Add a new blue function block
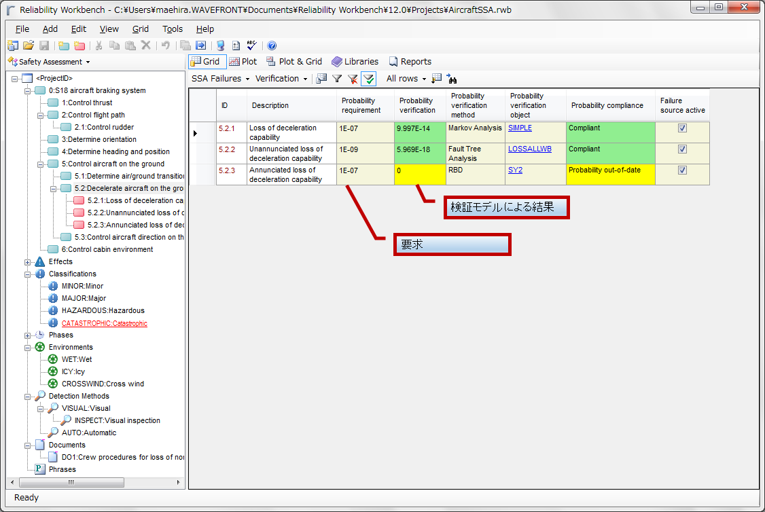The height and width of the screenshot is (512, 765). (x=63, y=45)
